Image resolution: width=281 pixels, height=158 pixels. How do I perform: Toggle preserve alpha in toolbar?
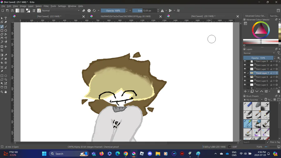[x=89, y=11]
